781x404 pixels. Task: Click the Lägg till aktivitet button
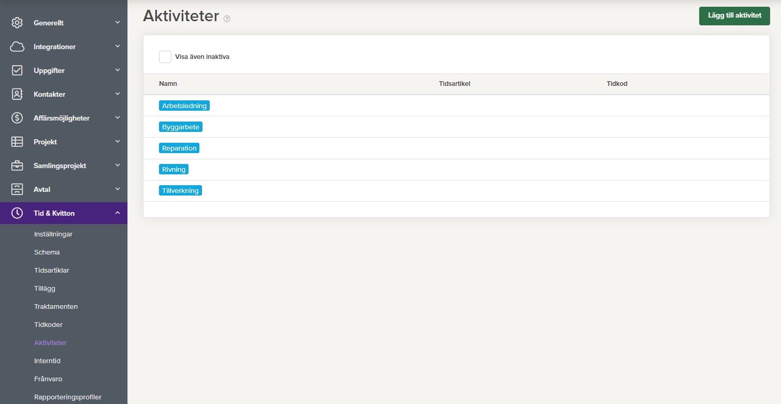[734, 16]
